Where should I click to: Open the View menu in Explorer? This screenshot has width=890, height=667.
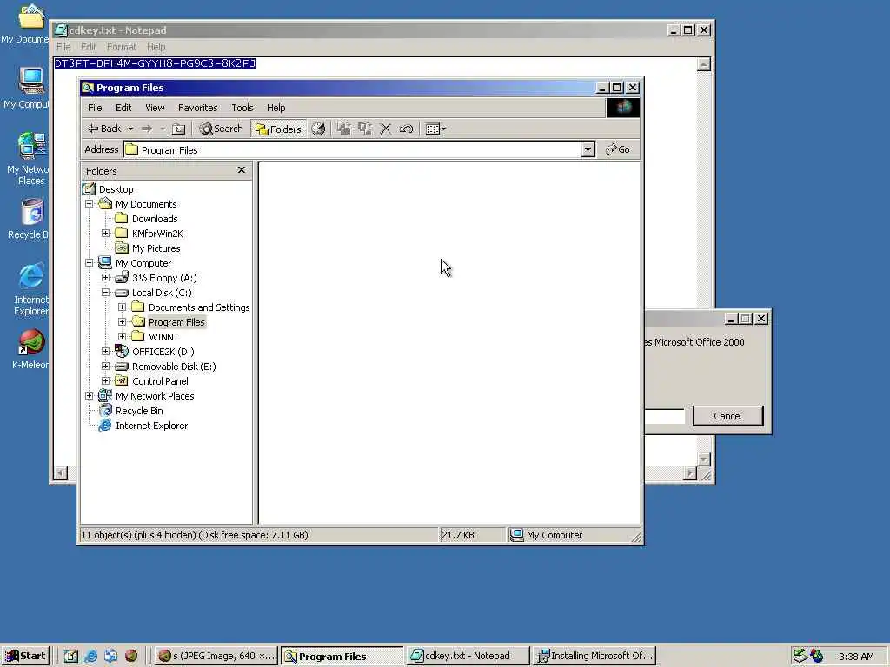pos(155,108)
